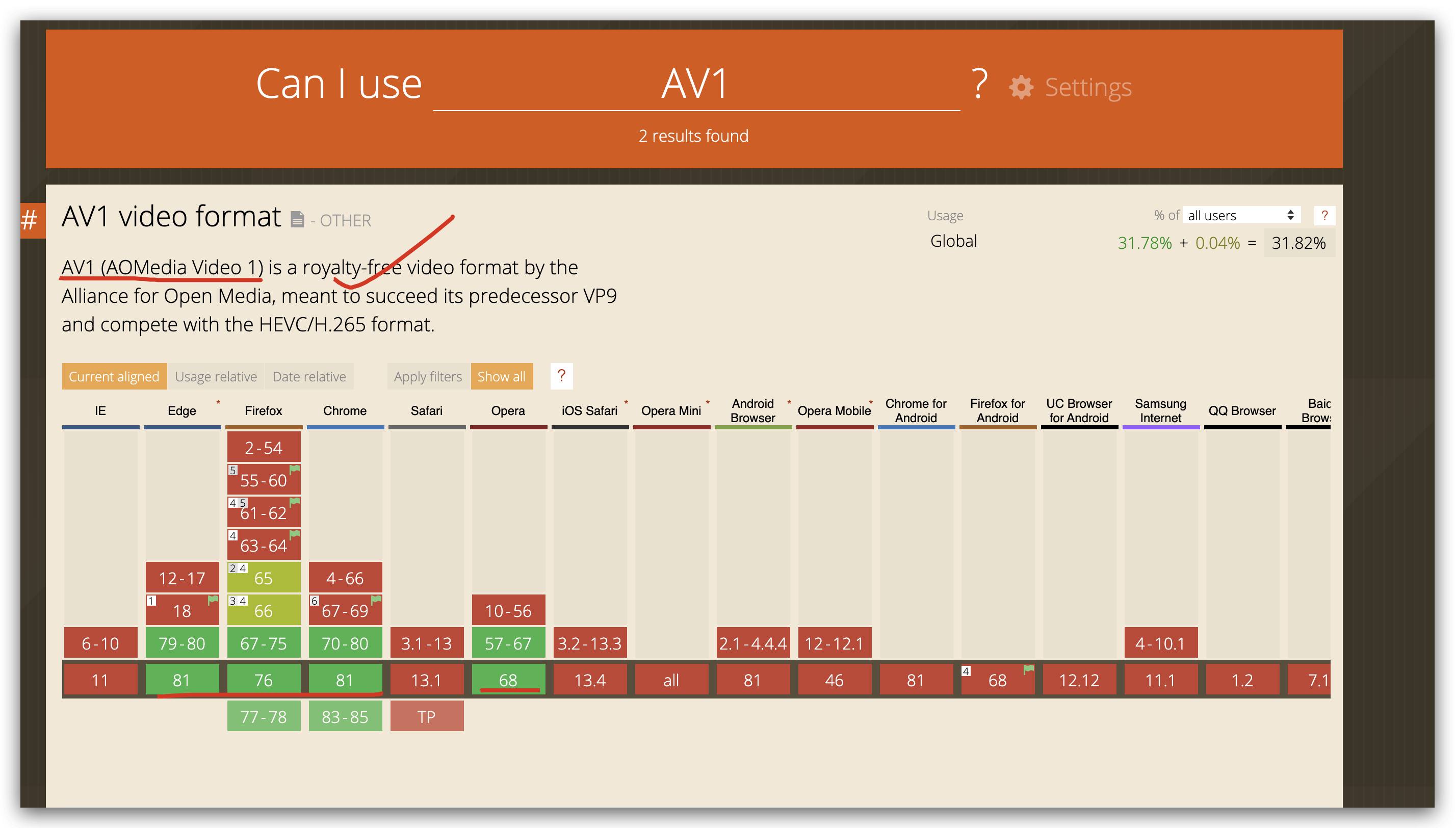Click the help icon next to Apply filters
Viewport: 1455px width, 828px height.
click(564, 376)
